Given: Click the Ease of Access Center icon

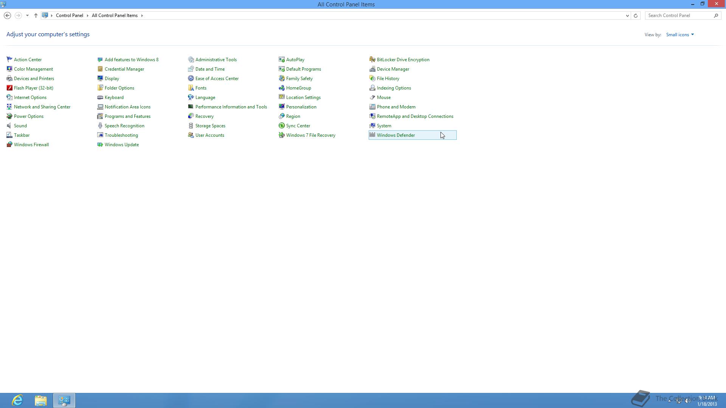Looking at the screenshot, I should tap(191, 78).
